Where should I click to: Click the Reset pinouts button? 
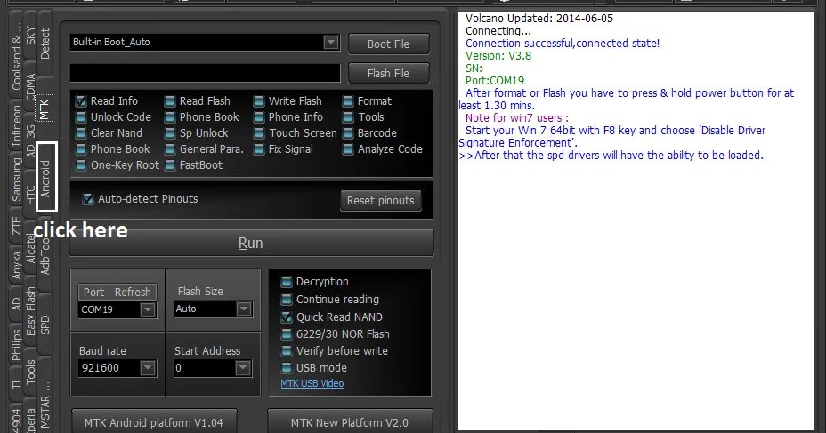click(380, 200)
